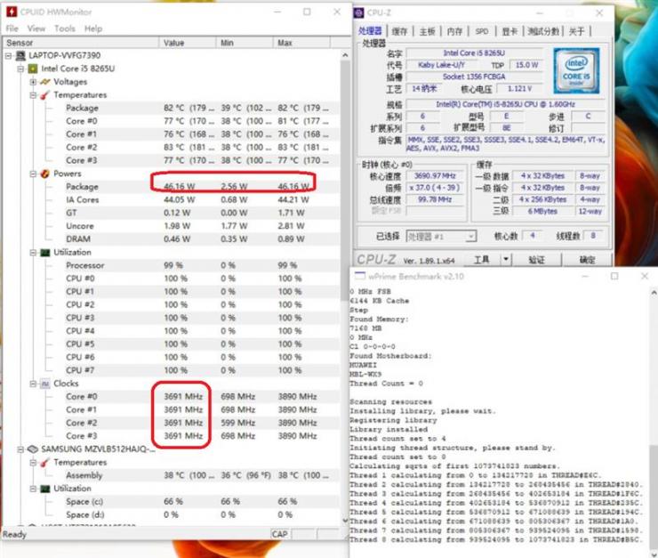Switch to the 测试分数 tab in CPU-Z
The width and height of the screenshot is (658, 558).
543,31
